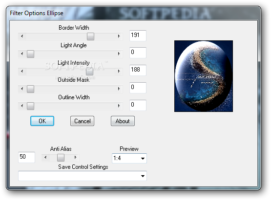271x200 pixels.
Task: Click the Light Intensity right scroll arrow
Action: point(119,72)
